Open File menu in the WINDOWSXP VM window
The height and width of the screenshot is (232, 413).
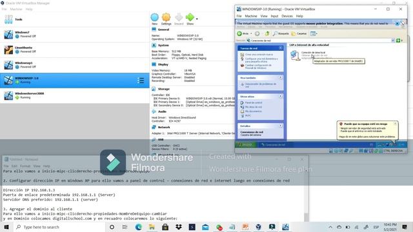point(239,16)
